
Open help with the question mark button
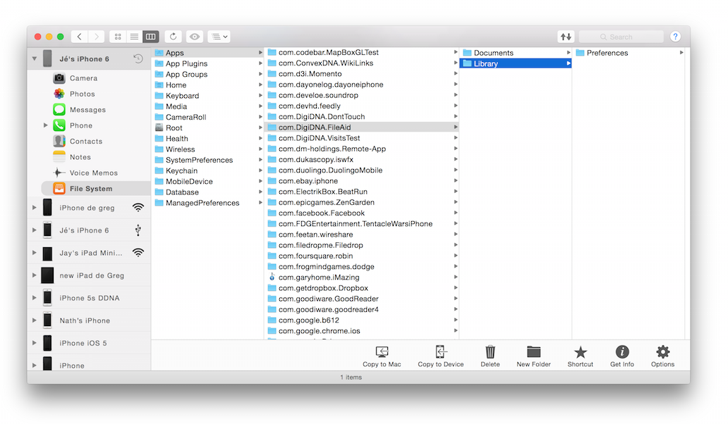click(x=675, y=37)
